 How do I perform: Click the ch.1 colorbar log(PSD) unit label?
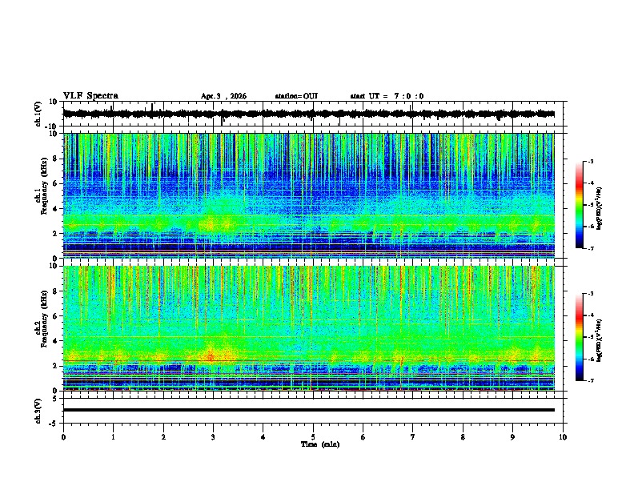(x=600, y=208)
